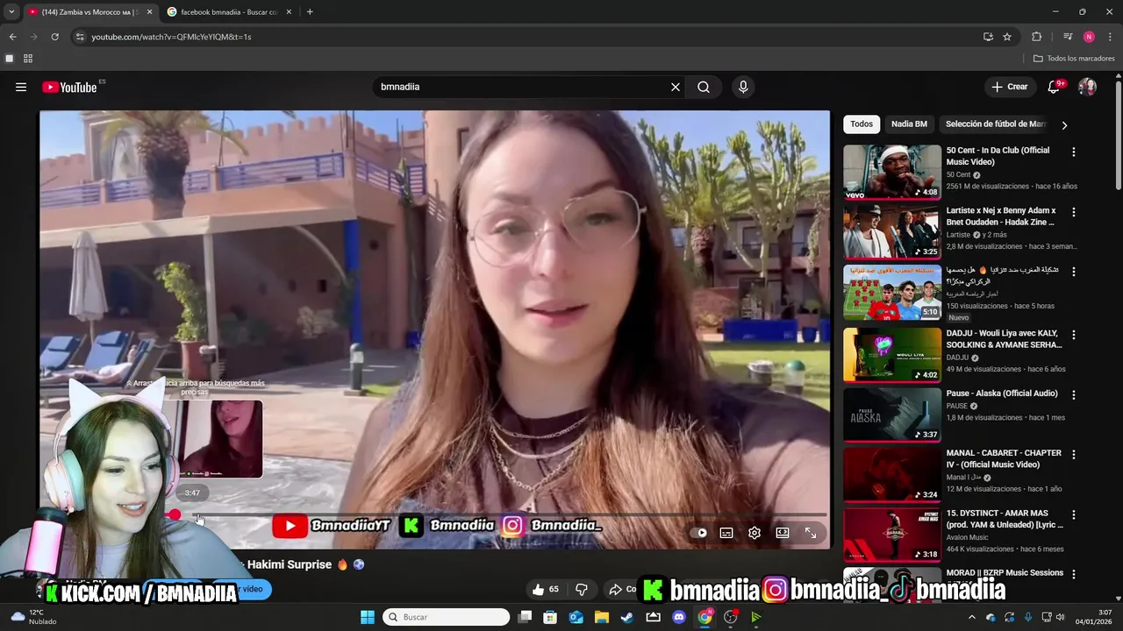Open YouTube notifications bell
This screenshot has width=1123, height=631.
(1055, 87)
